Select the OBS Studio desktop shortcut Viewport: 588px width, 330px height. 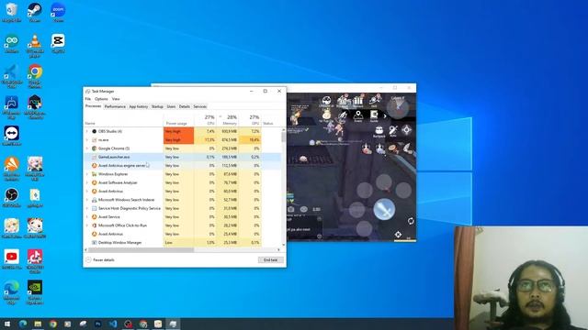click(x=12, y=197)
